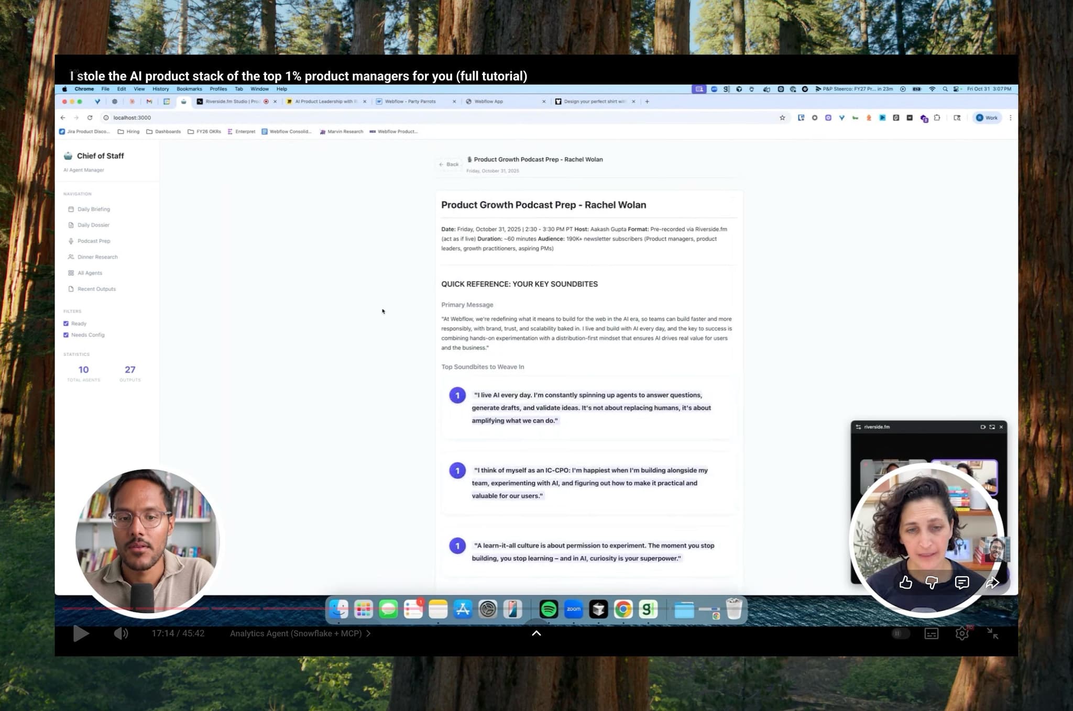1073x711 pixels.
Task: Open the Chrome three-dot menu
Action: tap(1010, 118)
